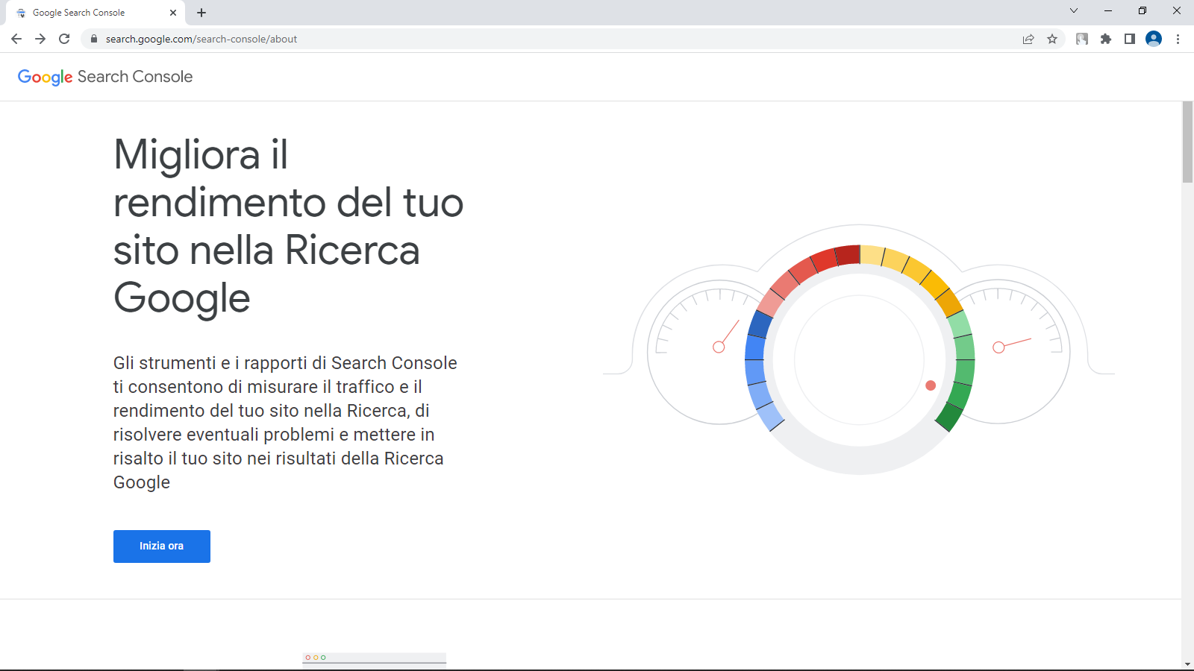Click the browser forward arrow

(x=40, y=39)
